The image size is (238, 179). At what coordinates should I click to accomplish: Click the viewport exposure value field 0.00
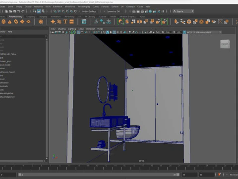pyautogui.click(x=168, y=32)
